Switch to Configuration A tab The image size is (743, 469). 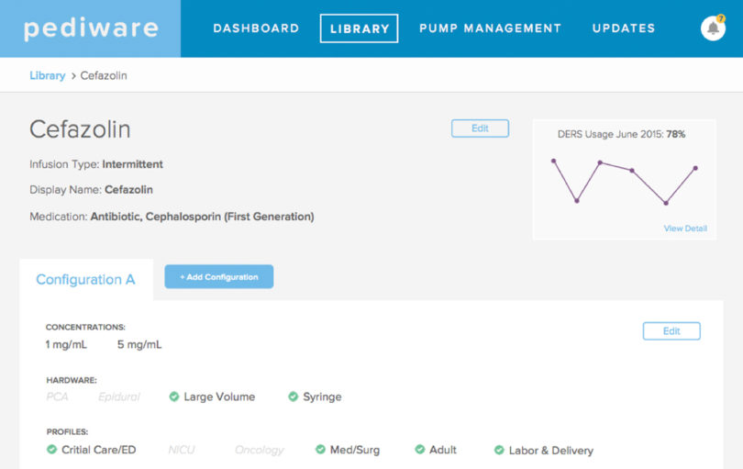(x=86, y=279)
